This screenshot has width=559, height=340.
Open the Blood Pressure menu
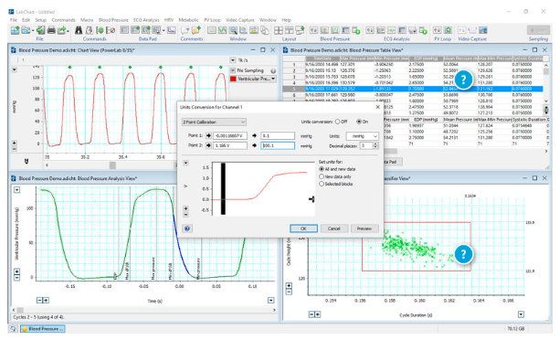click(113, 20)
